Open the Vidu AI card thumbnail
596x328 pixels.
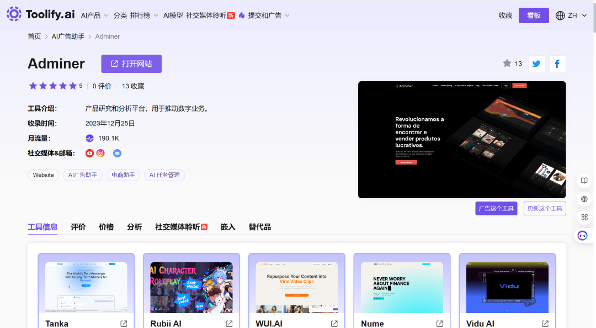click(508, 287)
